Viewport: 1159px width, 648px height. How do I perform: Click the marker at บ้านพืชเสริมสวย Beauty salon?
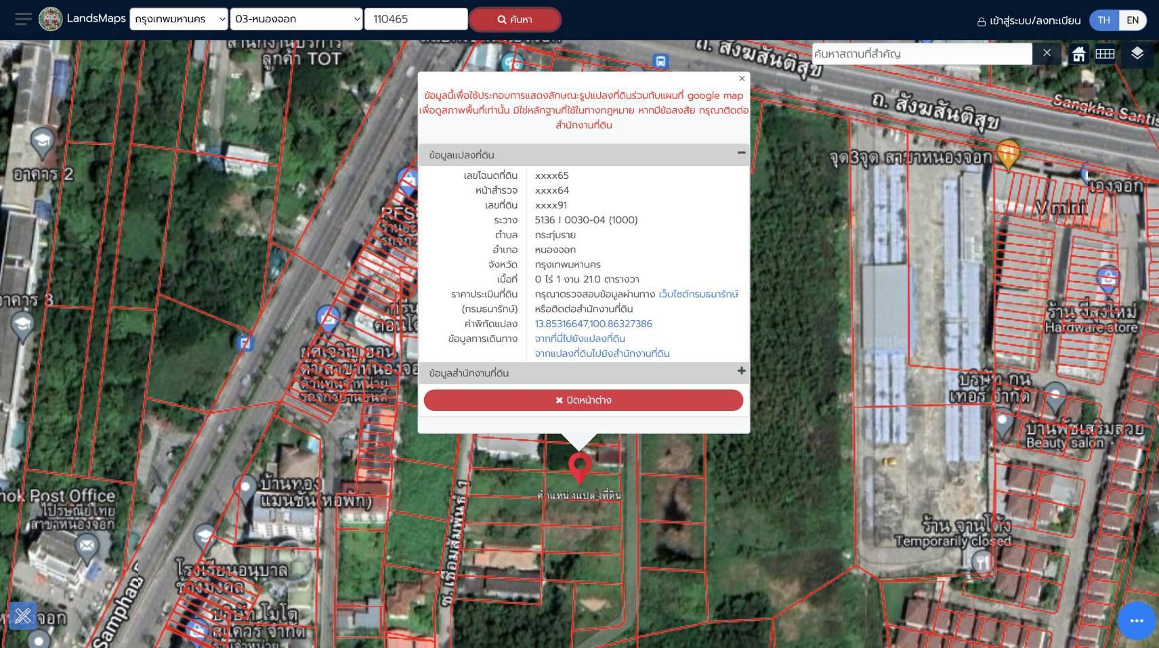pyautogui.click(x=1003, y=425)
